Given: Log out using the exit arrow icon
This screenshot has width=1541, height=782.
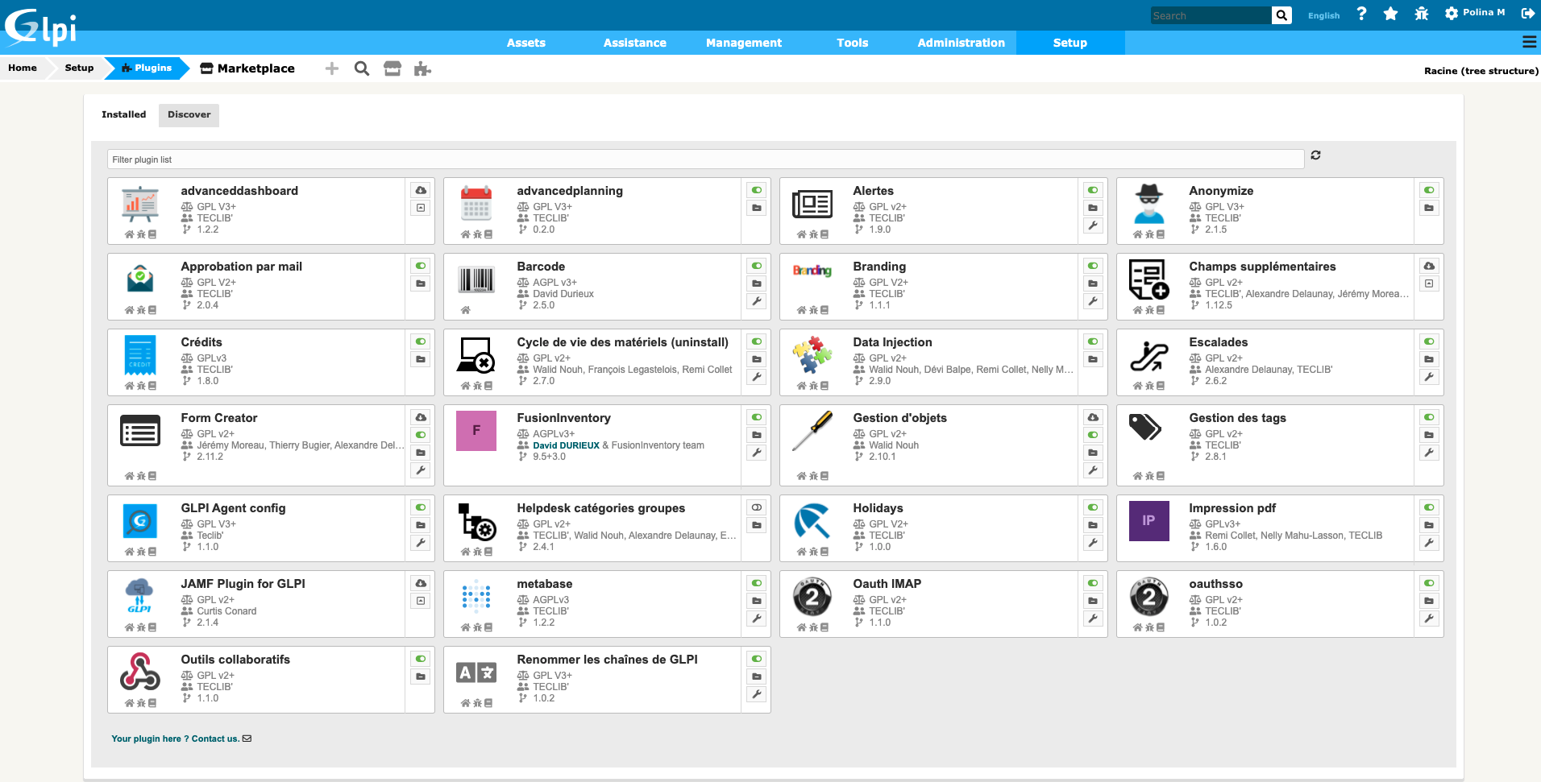Looking at the screenshot, I should (x=1527, y=14).
